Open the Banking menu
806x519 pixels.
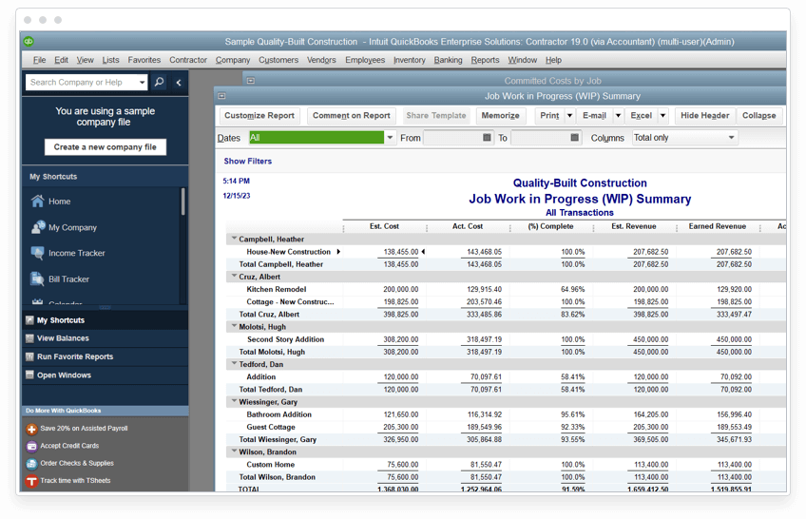pyautogui.click(x=448, y=60)
